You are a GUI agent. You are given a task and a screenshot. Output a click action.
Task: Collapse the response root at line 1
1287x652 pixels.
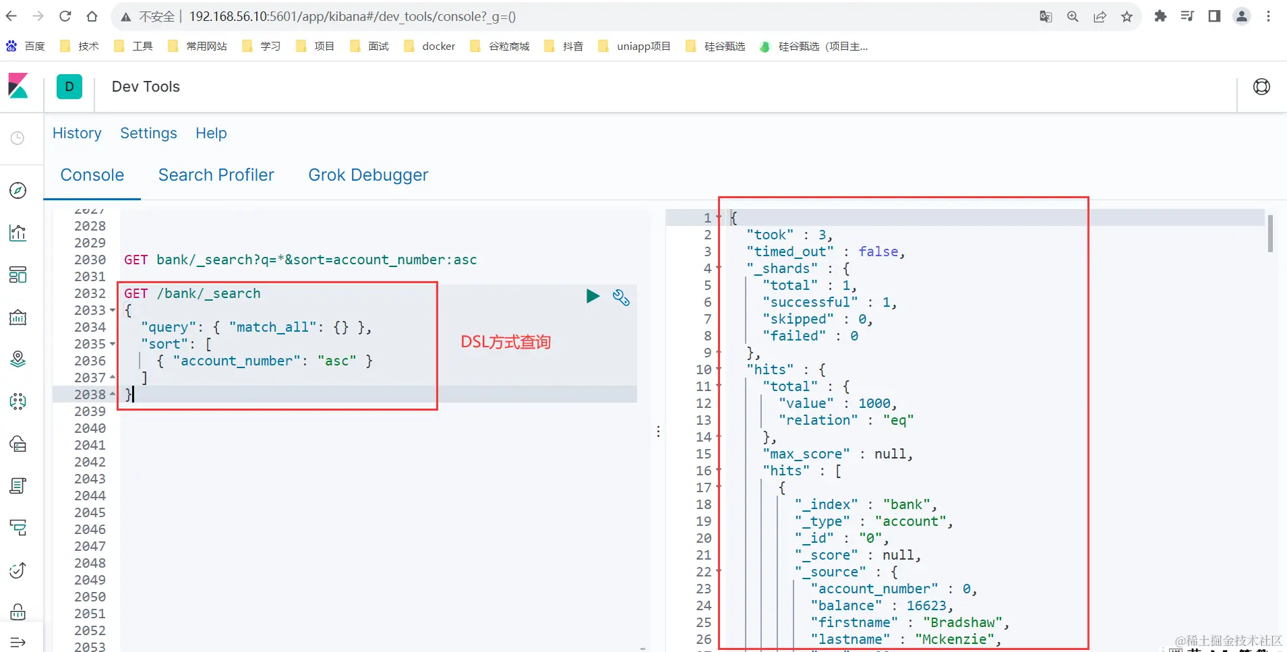tap(718, 218)
